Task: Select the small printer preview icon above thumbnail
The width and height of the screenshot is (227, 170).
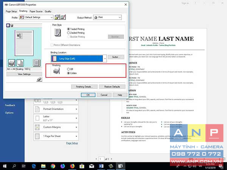Action: pyautogui.click(x=12, y=26)
